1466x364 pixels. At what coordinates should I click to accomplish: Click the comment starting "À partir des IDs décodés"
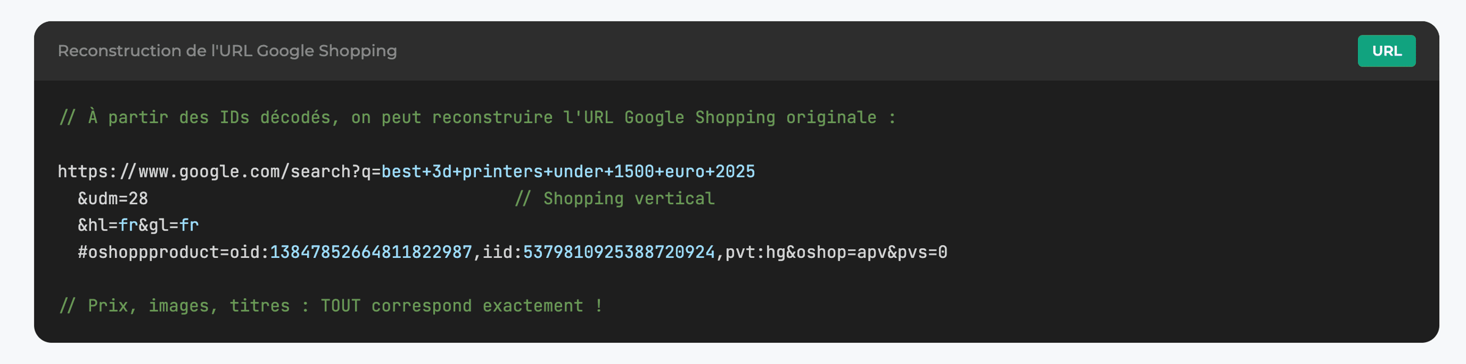point(476,117)
